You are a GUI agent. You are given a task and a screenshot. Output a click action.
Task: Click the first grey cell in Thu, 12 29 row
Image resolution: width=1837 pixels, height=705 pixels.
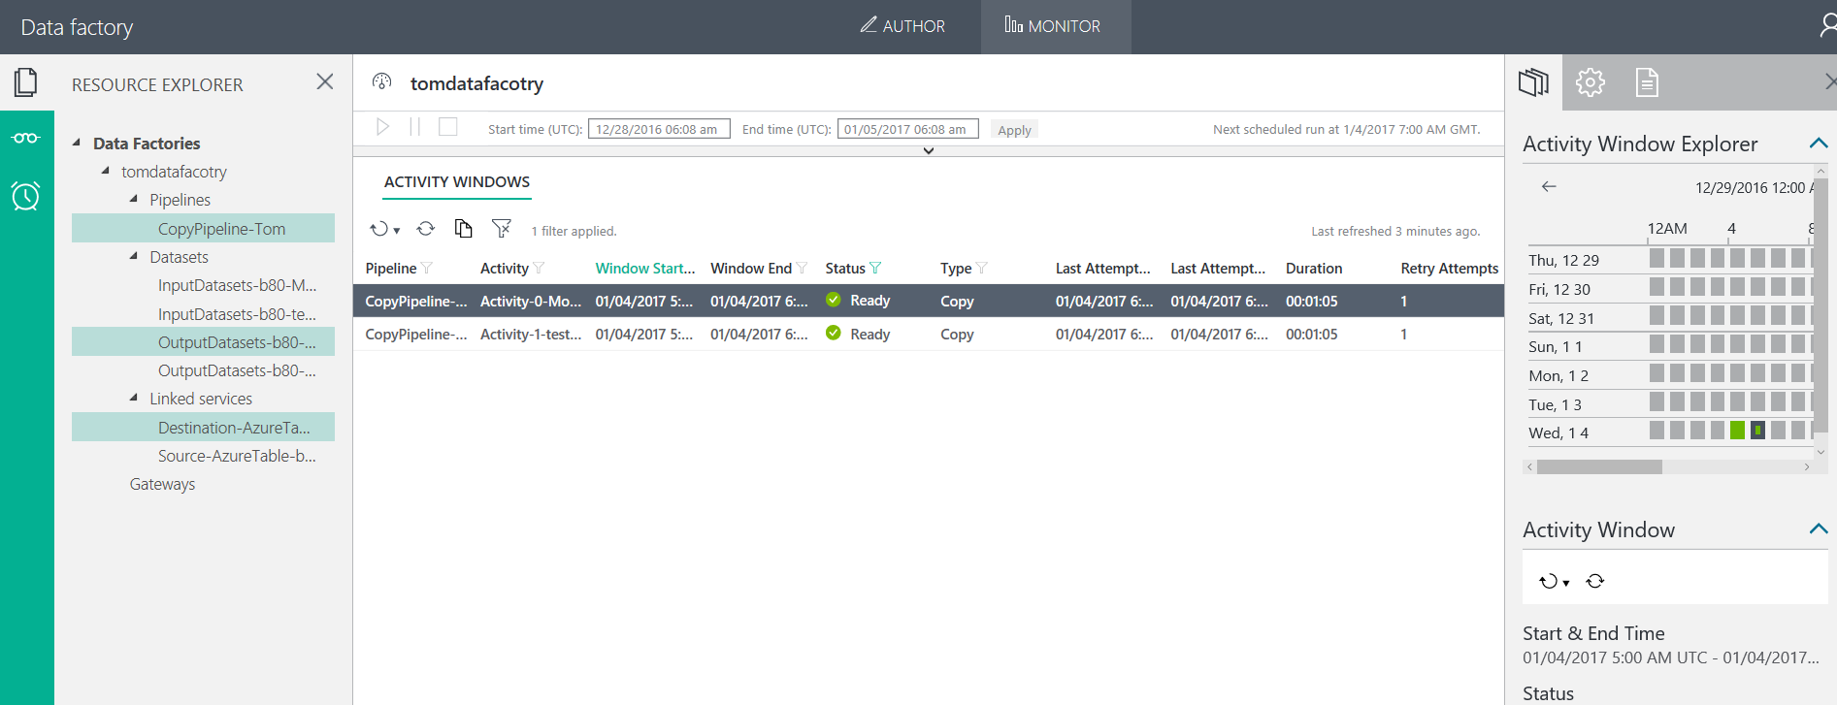(x=1657, y=258)
